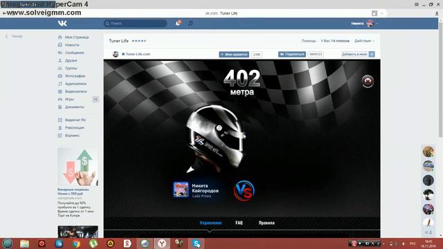This screenshot has width=443, height=249.
Task: Open first friend avatar in chat sidebar
Action: (x=428, y=151)
